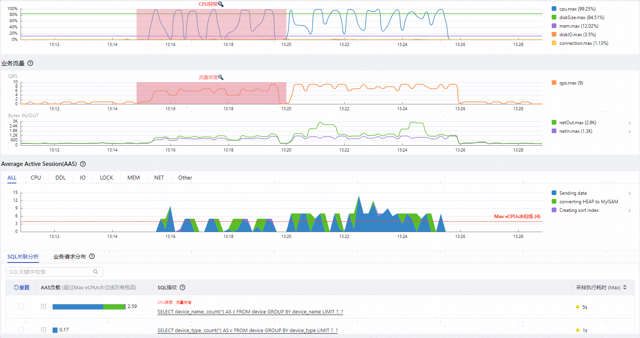The image size is (640, 338).
Task: Focus the SQL关键字检索 search field
Action: 54,272
